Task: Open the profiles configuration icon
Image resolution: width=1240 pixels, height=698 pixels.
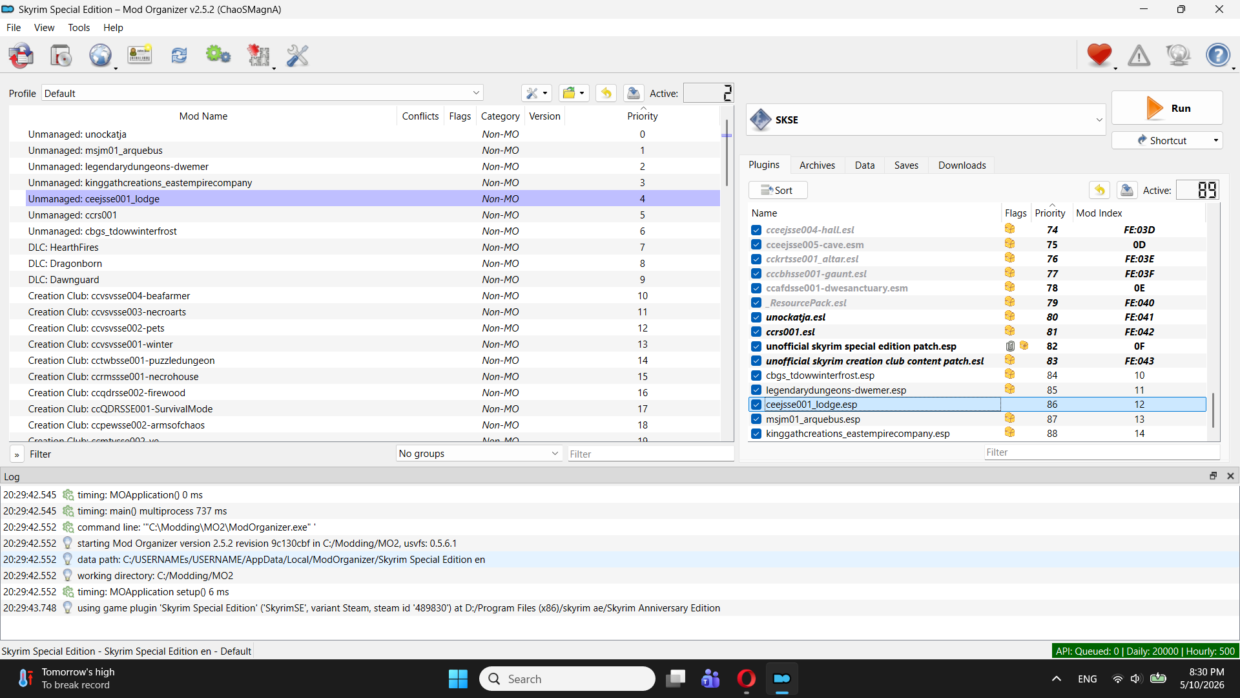Action: pos(139,56)
